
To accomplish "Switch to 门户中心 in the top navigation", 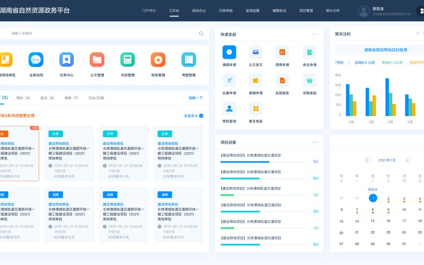I will tap(149, 11).
